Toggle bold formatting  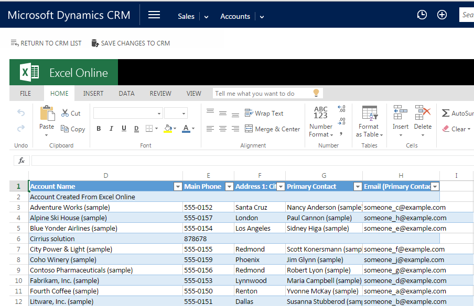click(99, 129)
